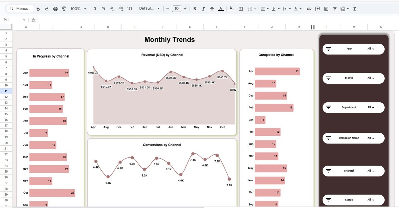Screen dimensions: 399x208
Task: Open the Menus search
Action: click(20, 9)
